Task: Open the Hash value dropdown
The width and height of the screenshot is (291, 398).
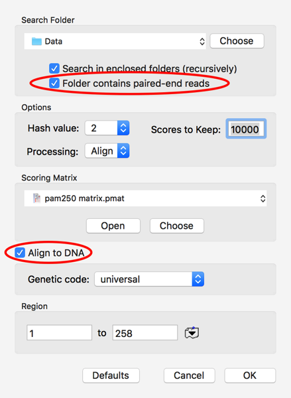Action: coord(107,128)
